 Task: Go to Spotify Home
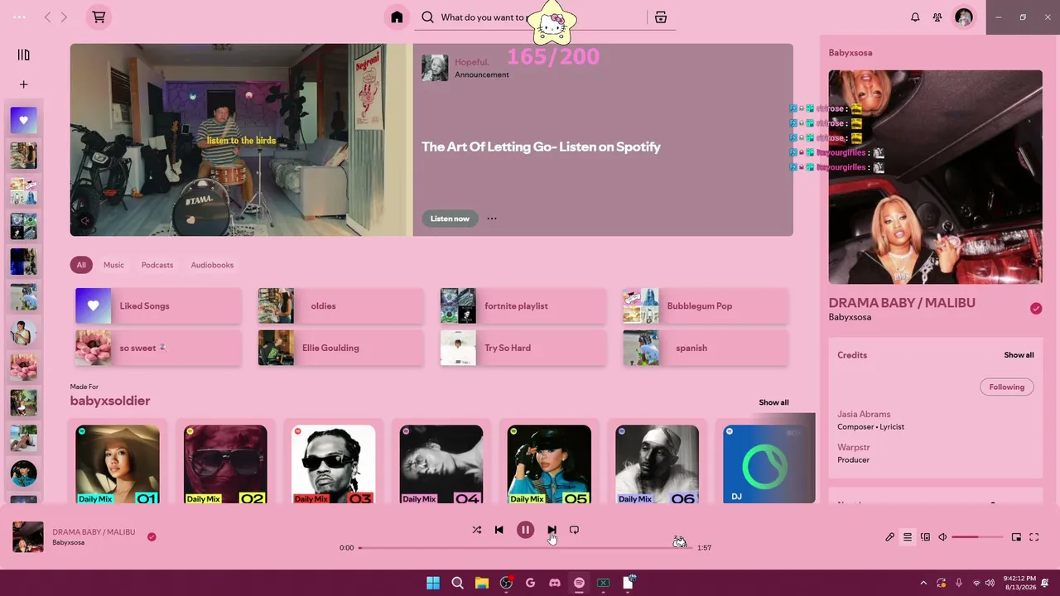click(x=397, y=17)
